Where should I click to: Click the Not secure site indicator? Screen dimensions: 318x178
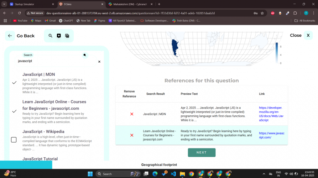click(35, 13)
